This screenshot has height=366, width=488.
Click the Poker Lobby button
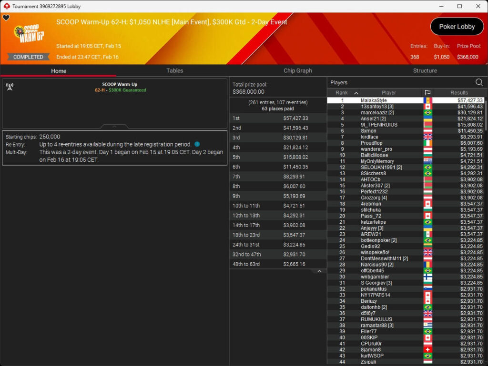457,27
